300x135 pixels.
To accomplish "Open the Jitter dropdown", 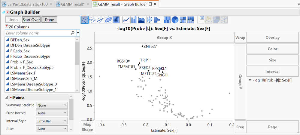I will (52, 129).
